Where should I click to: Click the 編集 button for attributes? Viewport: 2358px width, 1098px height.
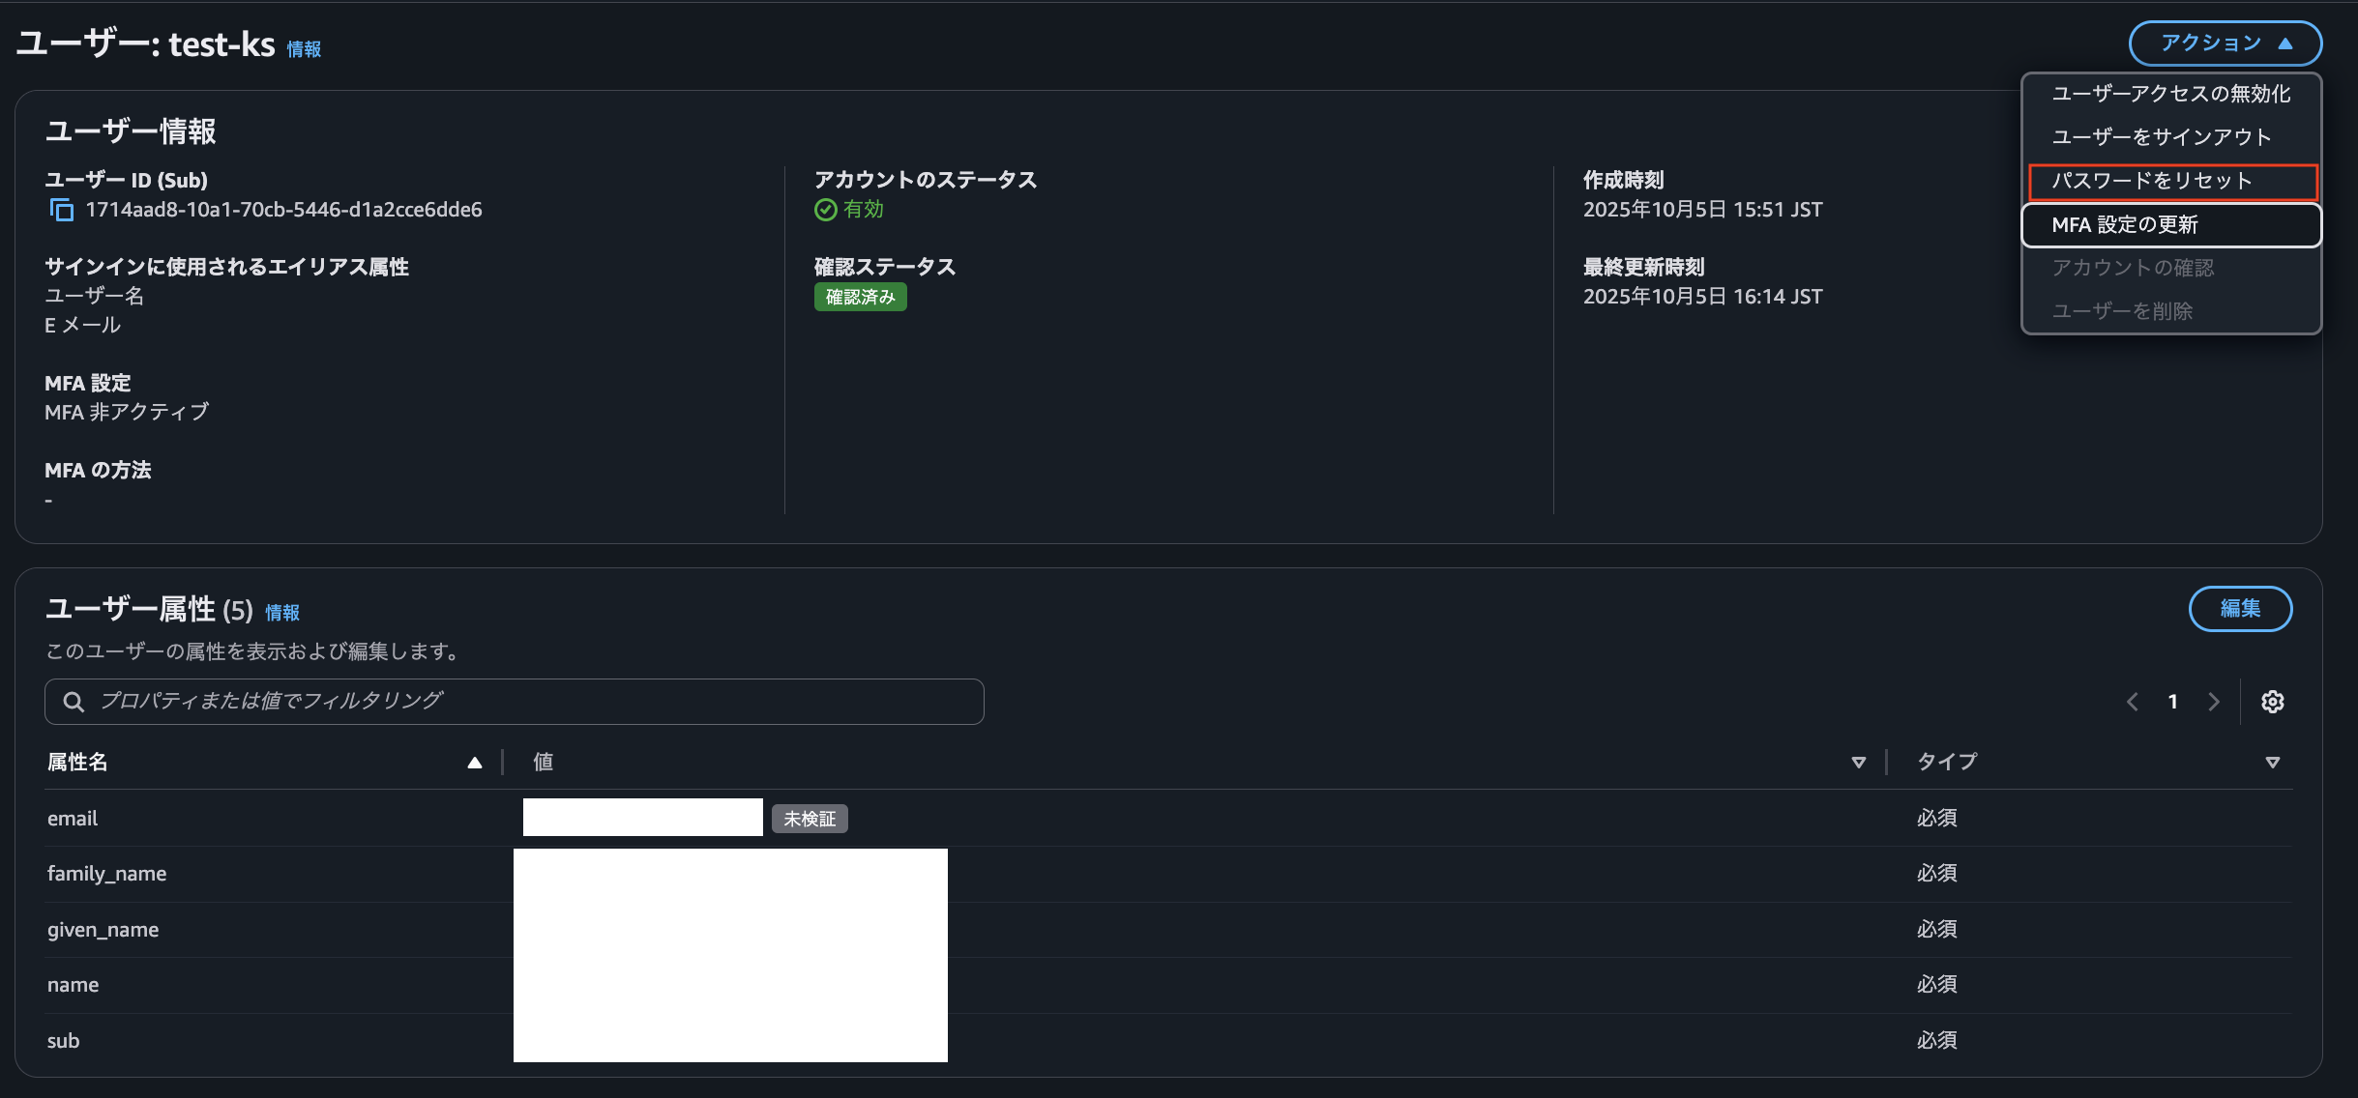point(2239,609)
